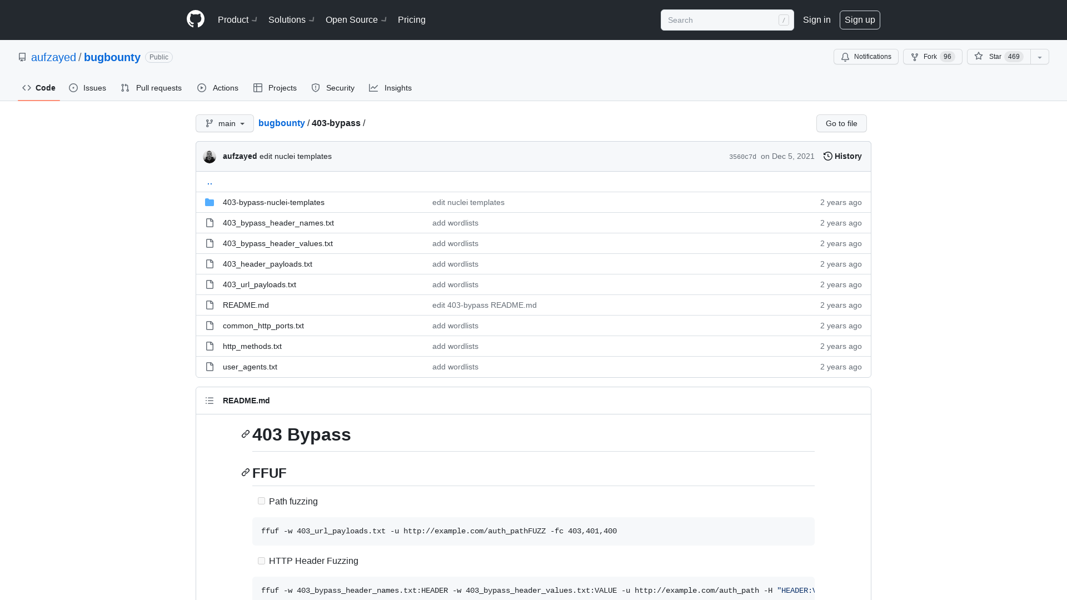The image size is (1067, 600).
Task: Go to the parent directory (..)
Action: point(210,182)
